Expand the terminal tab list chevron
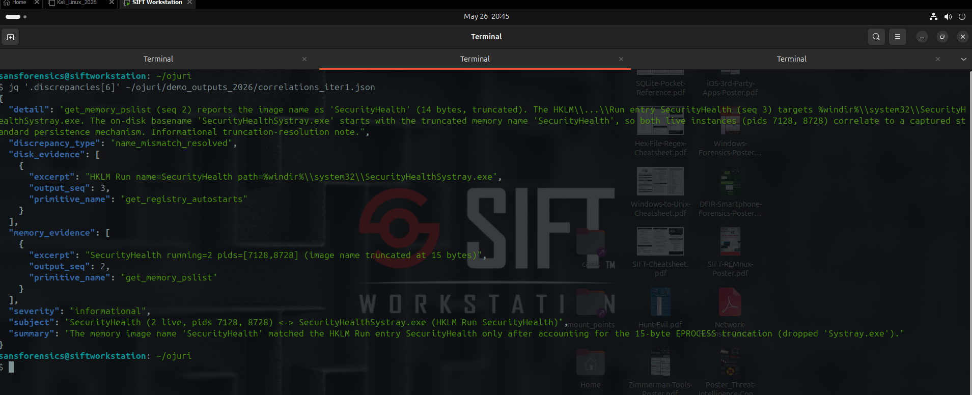972x395 pixels. coord(963,59)
